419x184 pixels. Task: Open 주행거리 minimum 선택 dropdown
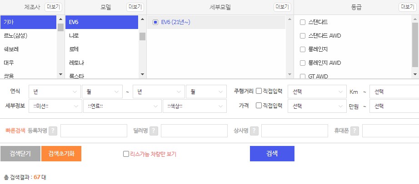pos(317,92)
